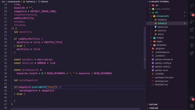
Task: Collapse the src folder chevron
Action: tap(150, 13)
